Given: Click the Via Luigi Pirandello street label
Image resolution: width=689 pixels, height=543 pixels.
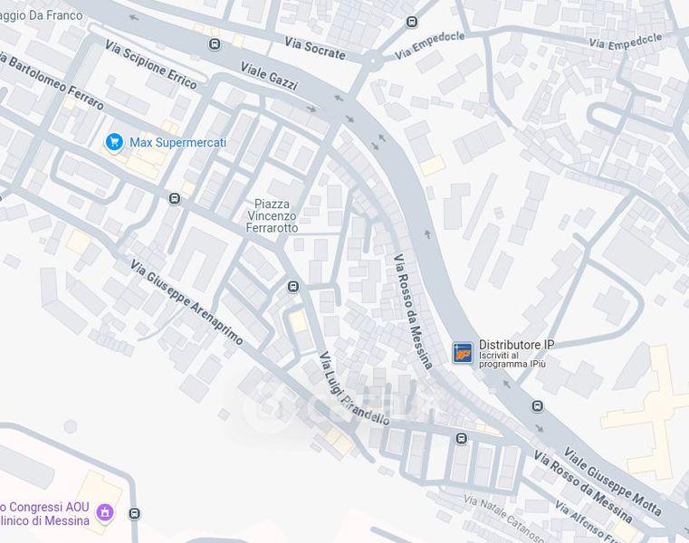Looking at the screenshot, I should pos(354,388).
